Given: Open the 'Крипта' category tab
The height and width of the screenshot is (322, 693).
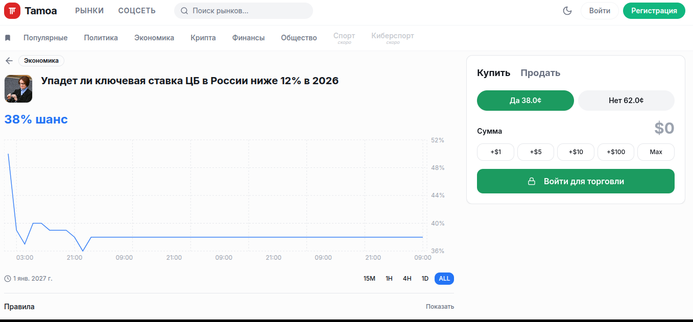Looking at the screenshot, I should coord(203,37).
